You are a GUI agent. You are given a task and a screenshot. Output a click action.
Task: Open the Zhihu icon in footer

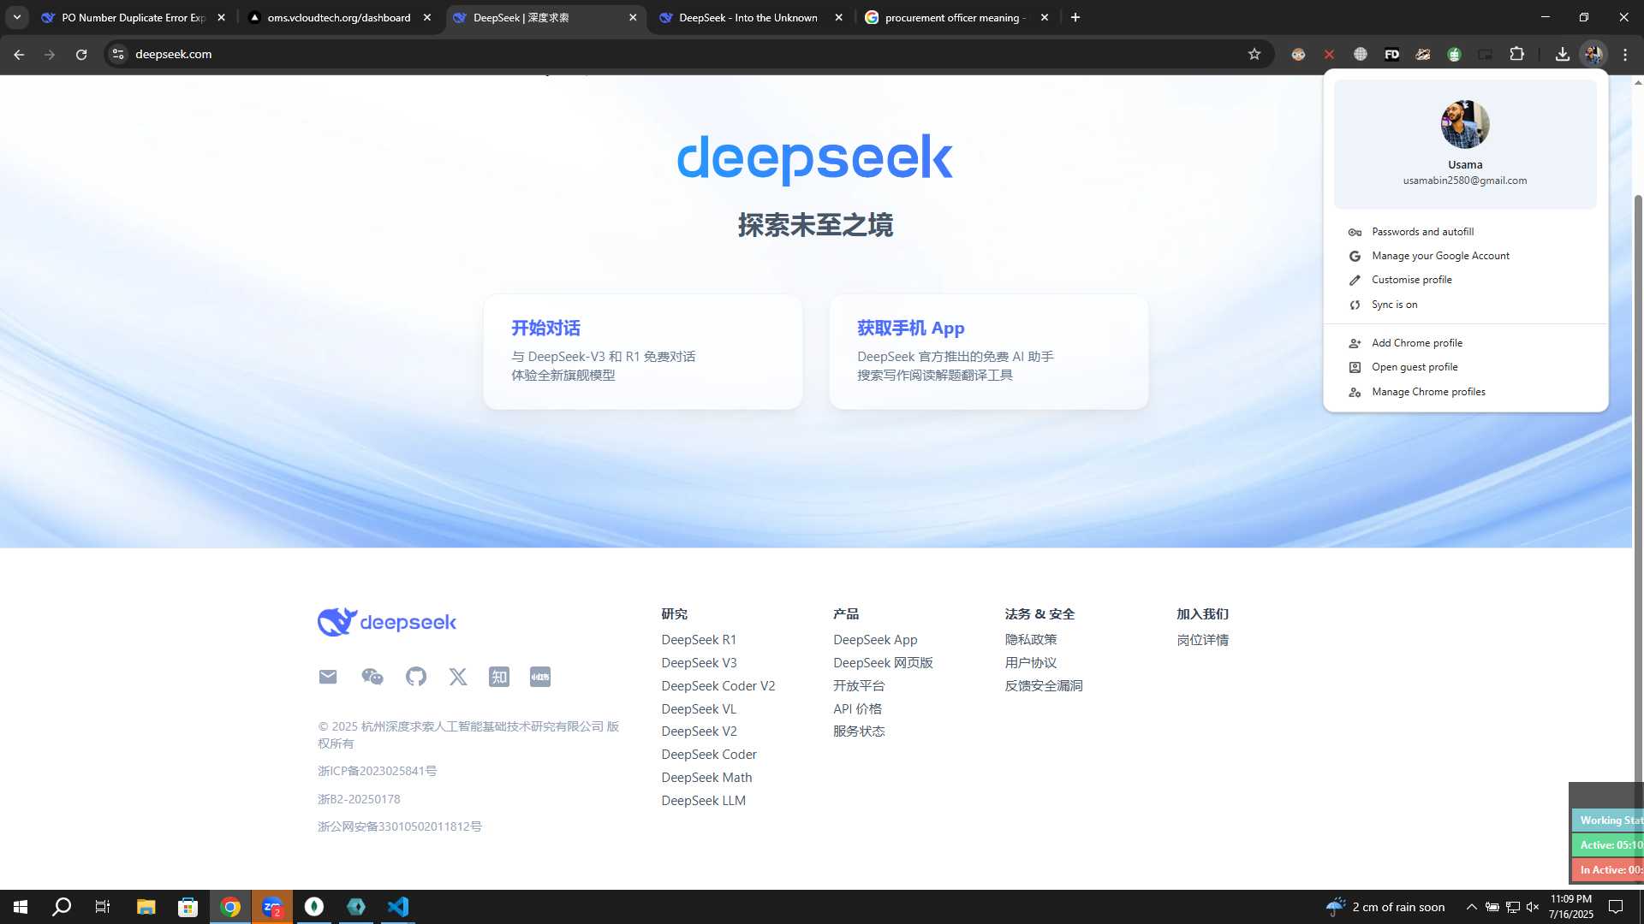tap(499, 677)
